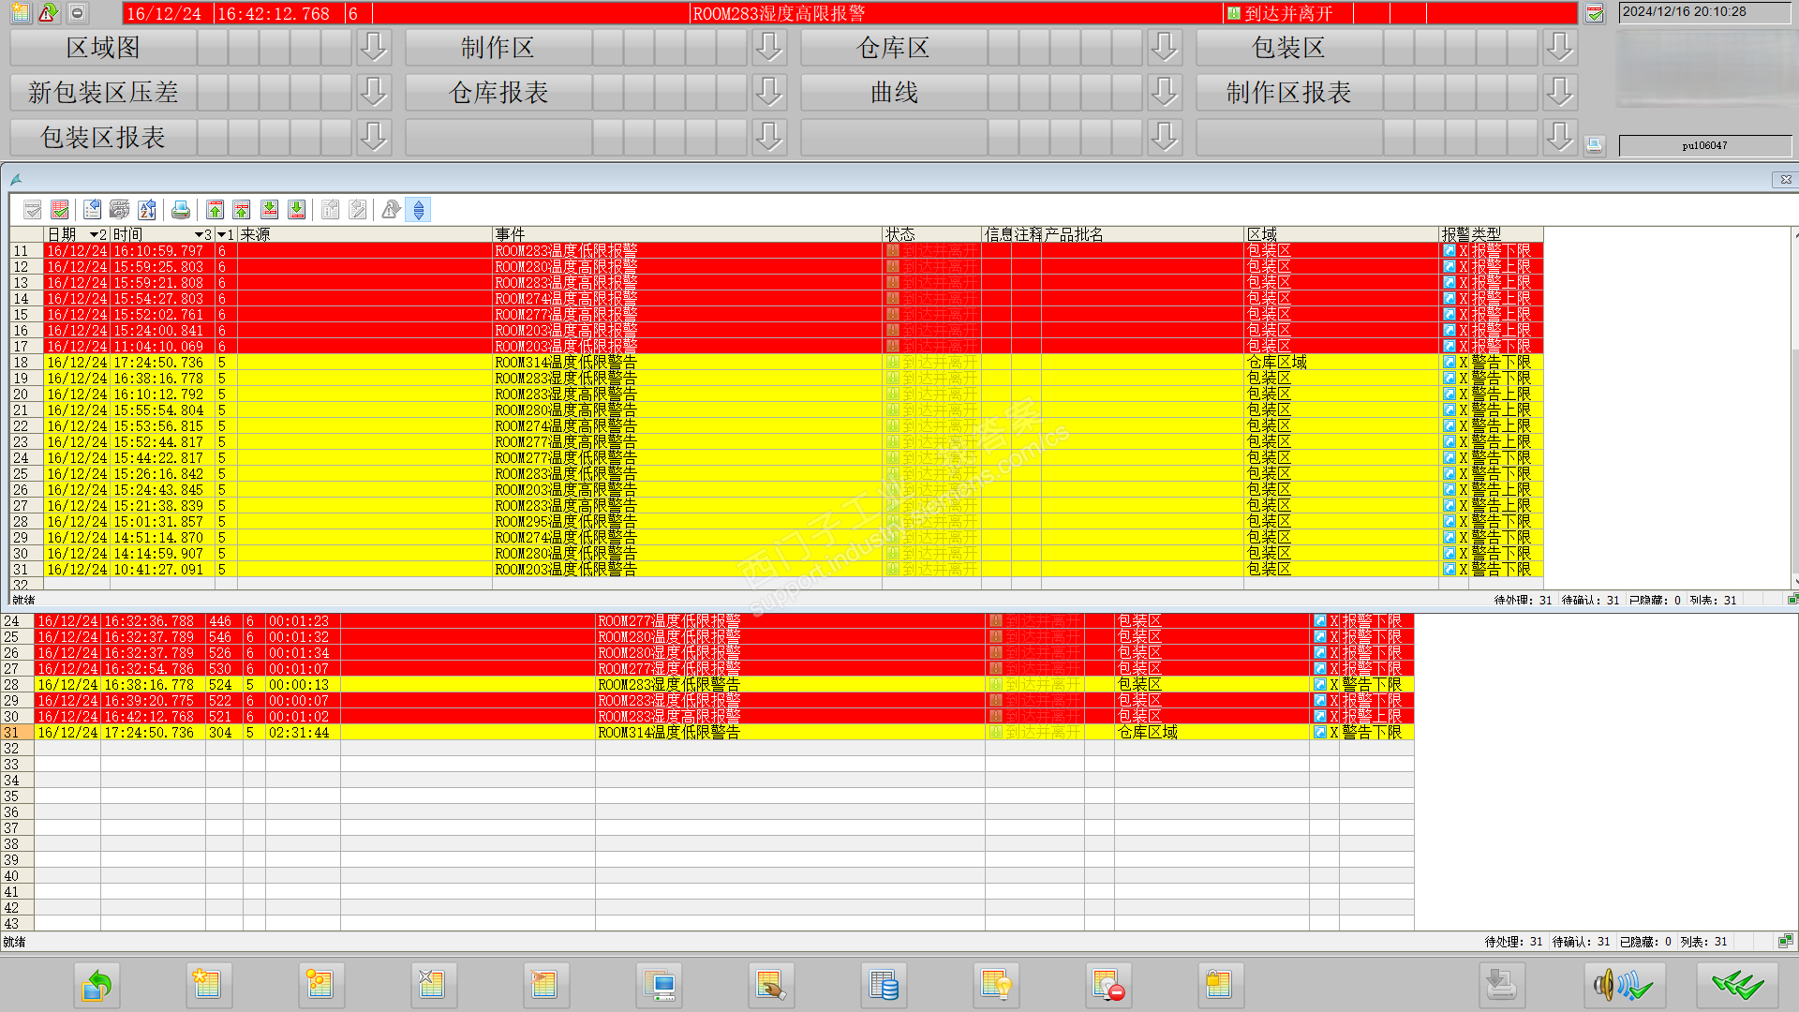Jump to last alarm row icon
Viewport: 1799px width, 1012px height.
click(297, 210)
